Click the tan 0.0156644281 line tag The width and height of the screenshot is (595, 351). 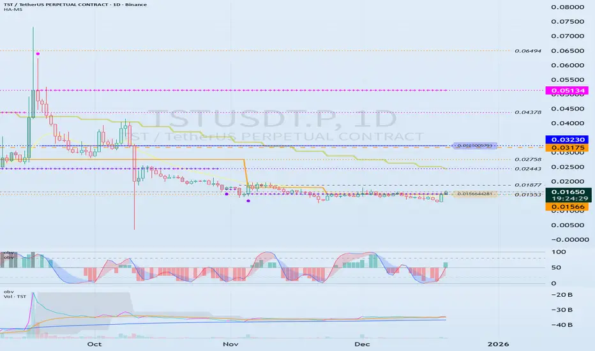click(x=475, y=194)
